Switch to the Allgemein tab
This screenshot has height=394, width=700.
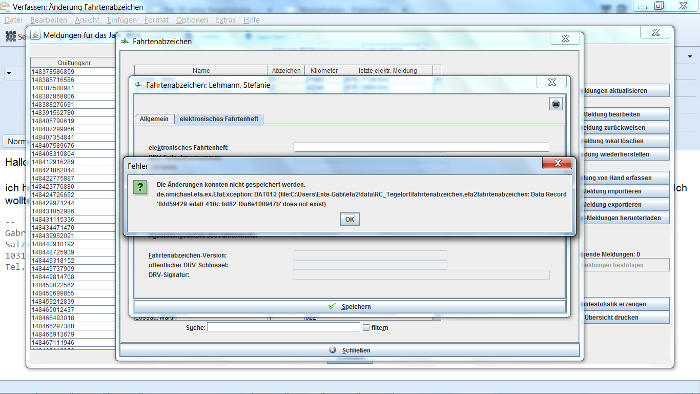(154, 119)
